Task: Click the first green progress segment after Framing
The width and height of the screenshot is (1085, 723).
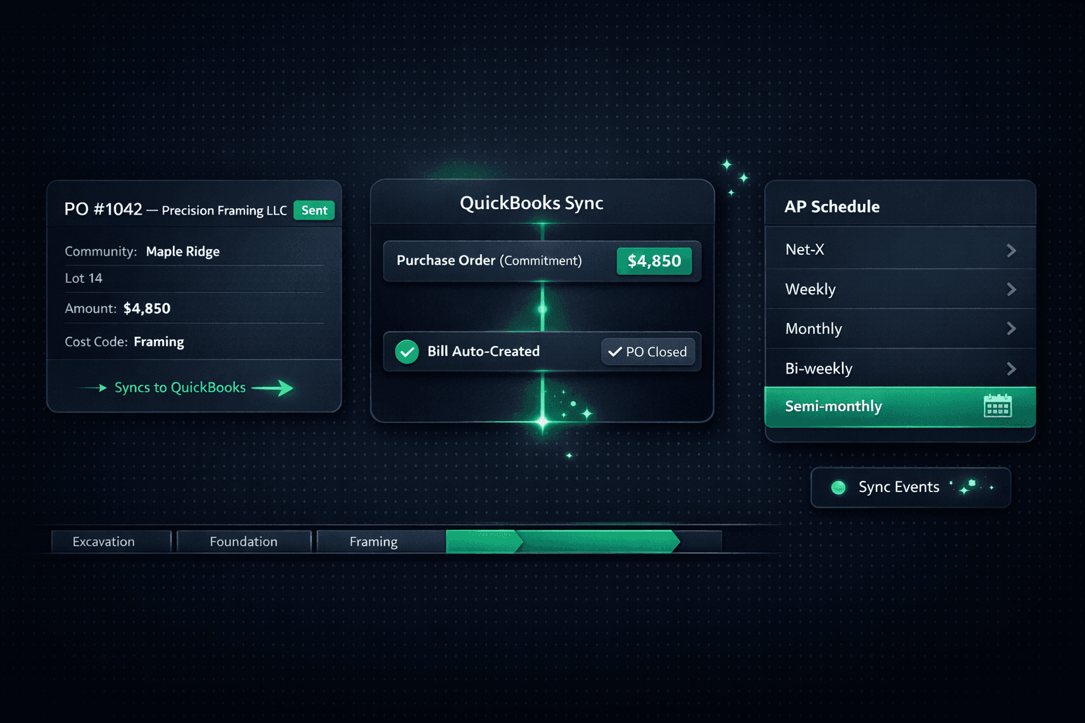Action: pos(484,542)
